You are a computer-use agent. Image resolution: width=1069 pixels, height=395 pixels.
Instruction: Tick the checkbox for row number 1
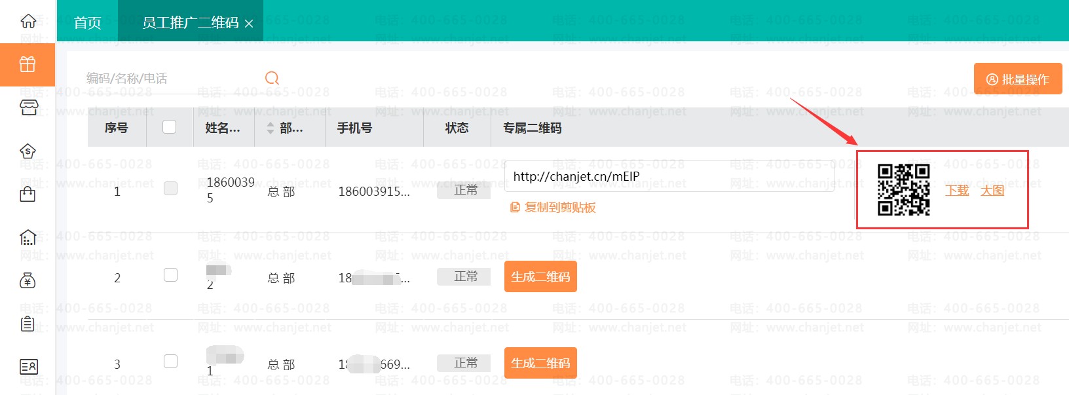click(x=170, y=189)
